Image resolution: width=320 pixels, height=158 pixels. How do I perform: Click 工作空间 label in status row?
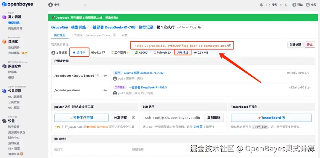[120, 53]
